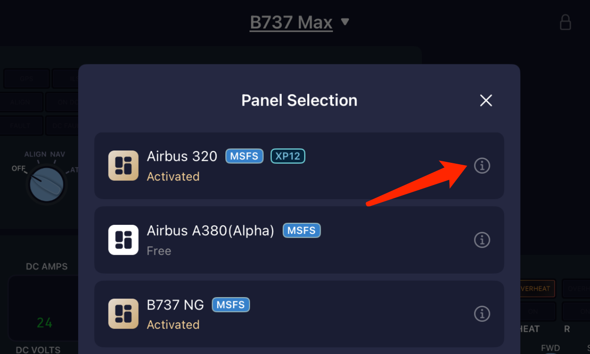
Task: Click the Free label under Airbus A380
Action: (x=159, y=251)
